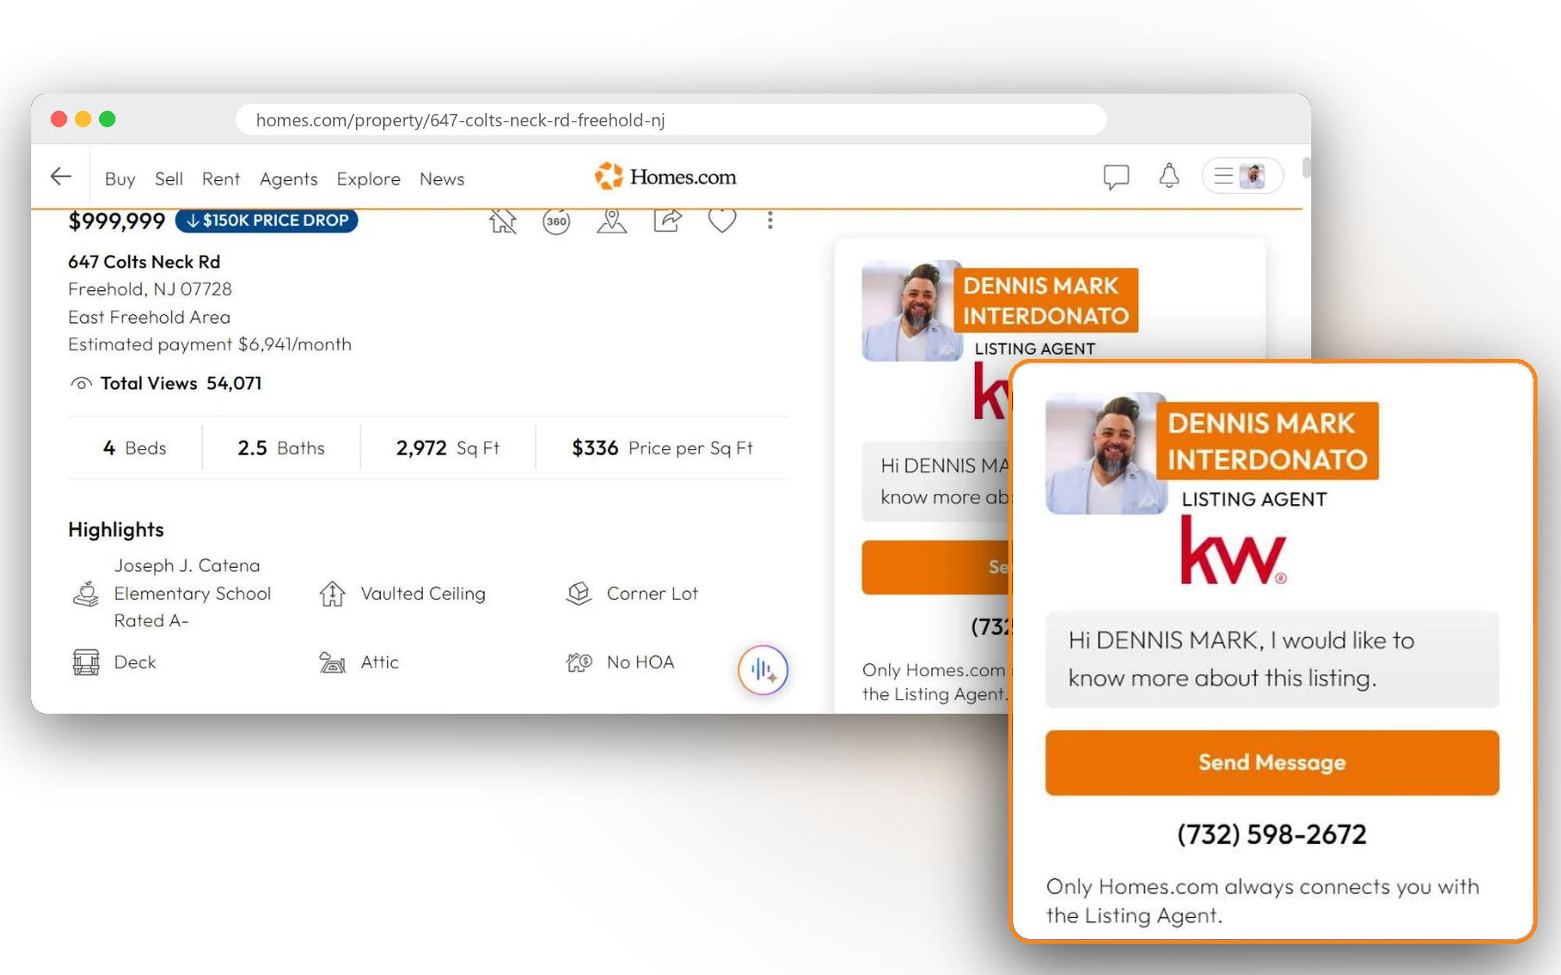
Task: Click the AI voice assistant round button
Action: click(x=763, y=669)
